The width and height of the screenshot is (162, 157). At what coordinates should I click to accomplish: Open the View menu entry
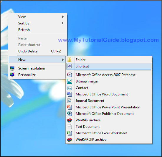(x=37, y=16)
